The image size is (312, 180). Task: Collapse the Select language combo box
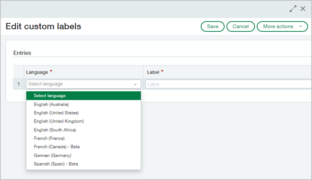pos(135,84)
